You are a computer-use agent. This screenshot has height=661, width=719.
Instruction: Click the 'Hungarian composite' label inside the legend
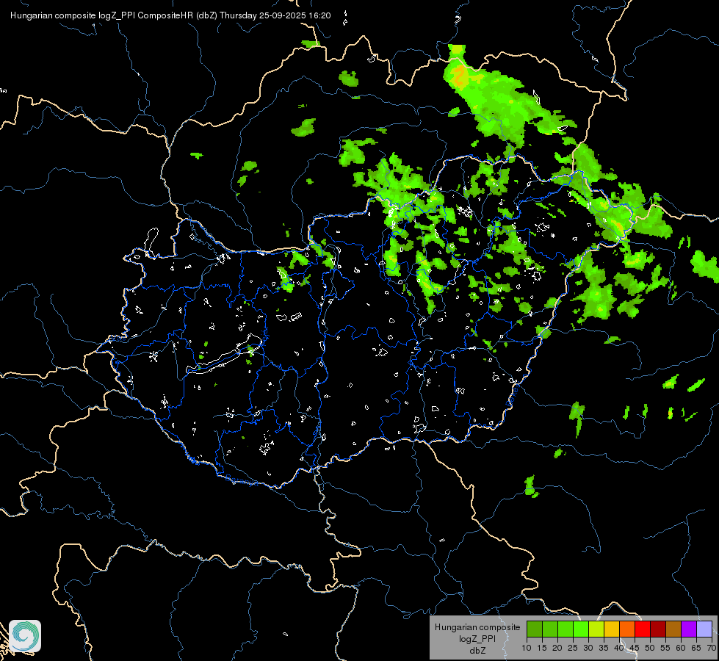point(477,627)
